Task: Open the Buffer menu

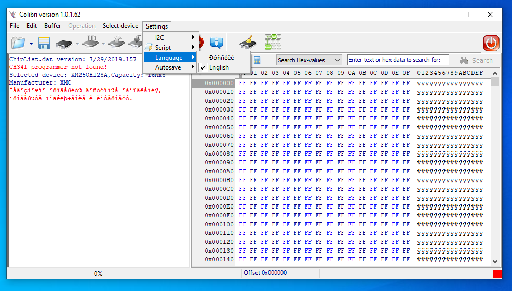Action: [52, 26]
